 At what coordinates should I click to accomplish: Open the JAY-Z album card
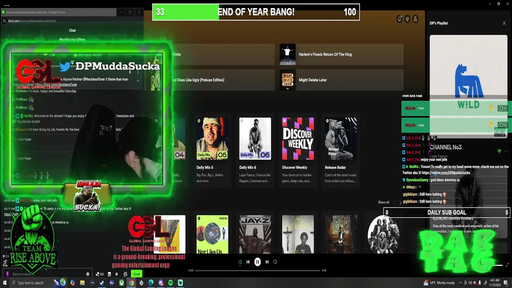click(x=255, y=234)
